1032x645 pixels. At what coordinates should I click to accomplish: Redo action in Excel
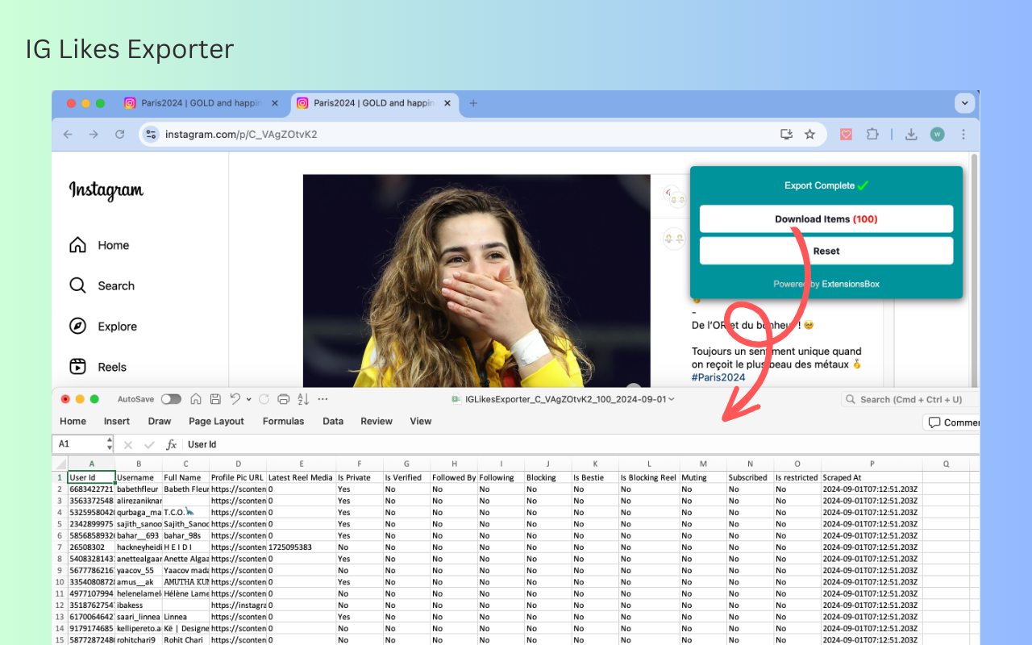pos(264,399)
